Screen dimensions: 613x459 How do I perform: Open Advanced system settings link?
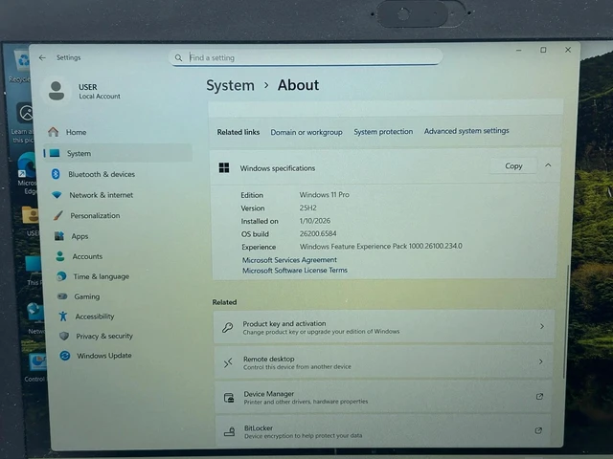(x=466, y=131)
